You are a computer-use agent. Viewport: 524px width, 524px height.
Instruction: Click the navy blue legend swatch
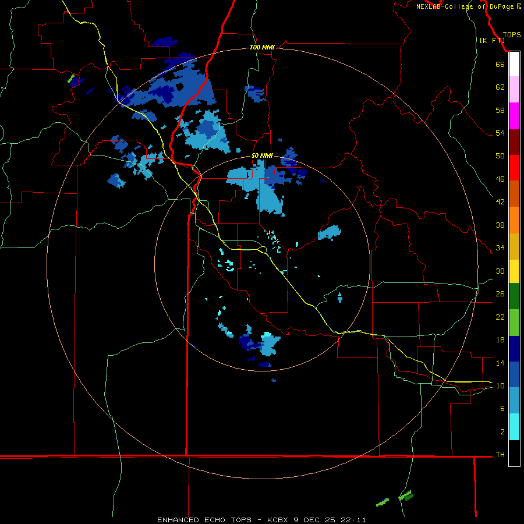[x=514, y=349]
